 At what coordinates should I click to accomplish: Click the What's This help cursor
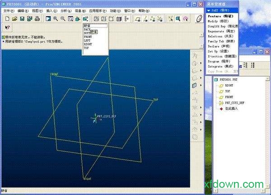point(7,27)
